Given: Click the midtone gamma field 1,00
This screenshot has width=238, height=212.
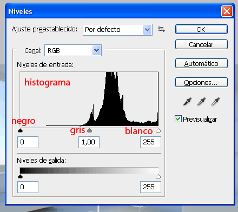Looking at the screenshot, I should click(x=89, y=142).
